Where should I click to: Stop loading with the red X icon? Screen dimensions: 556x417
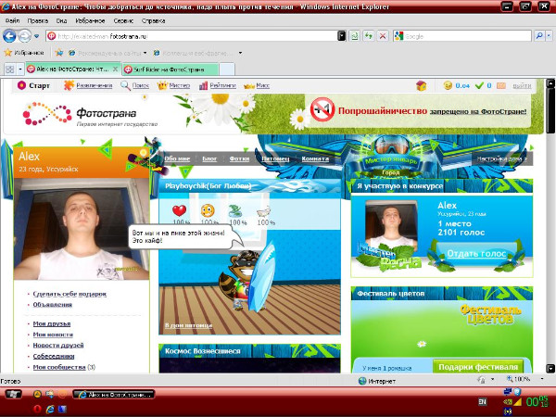click(x=383, y=36)
